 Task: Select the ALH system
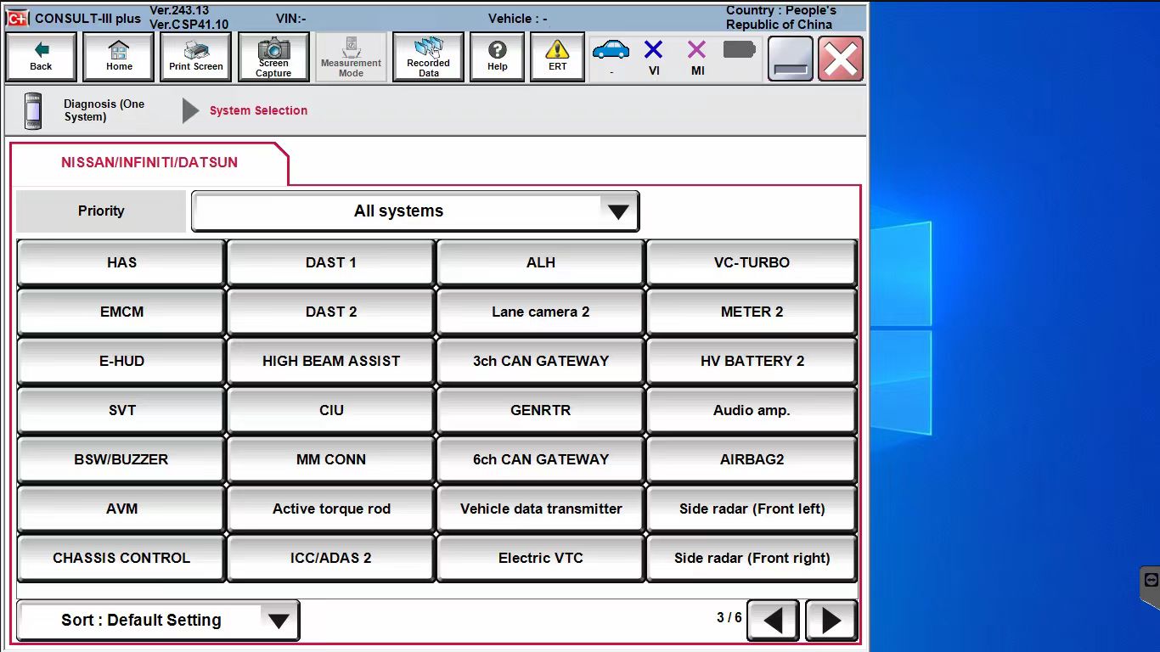point(541,263)
